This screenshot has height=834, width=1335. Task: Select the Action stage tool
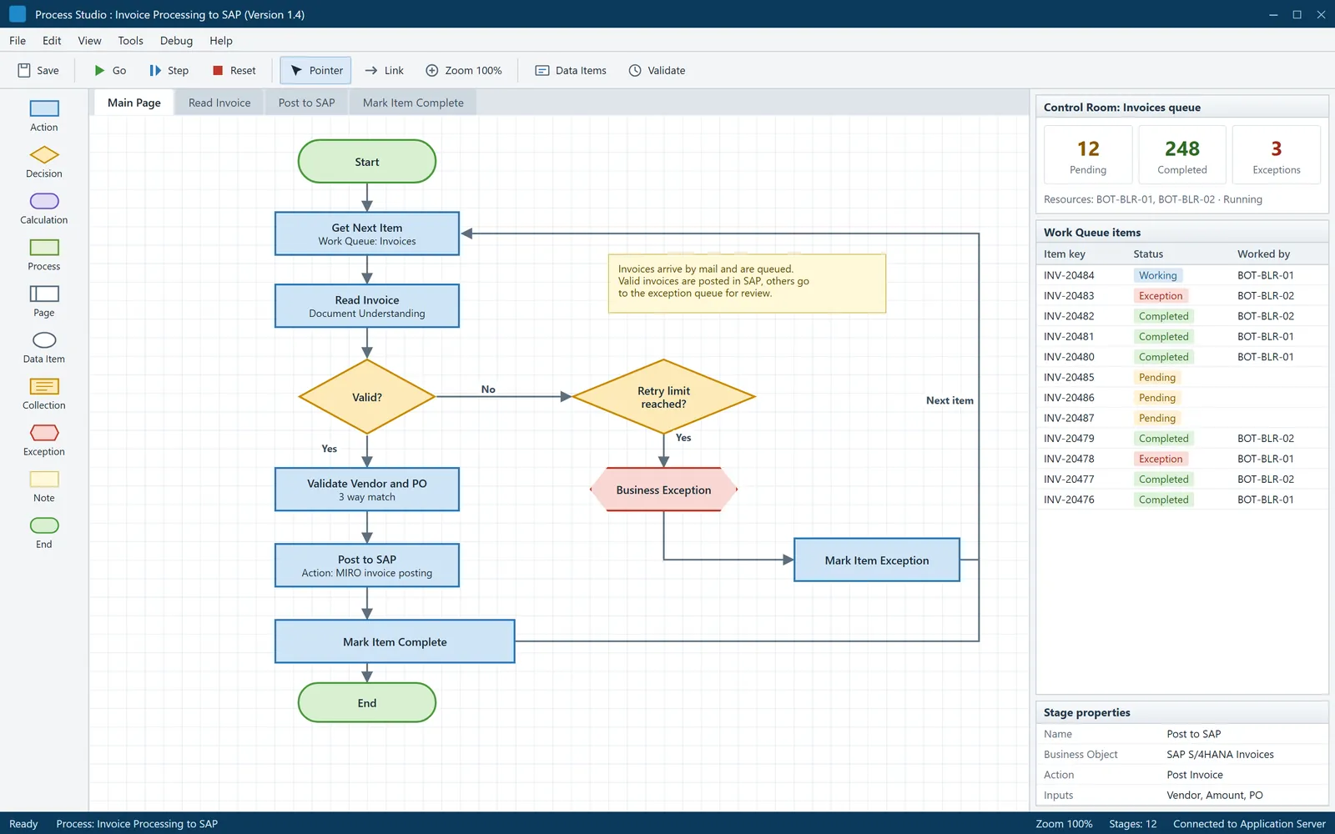point(44,116)
